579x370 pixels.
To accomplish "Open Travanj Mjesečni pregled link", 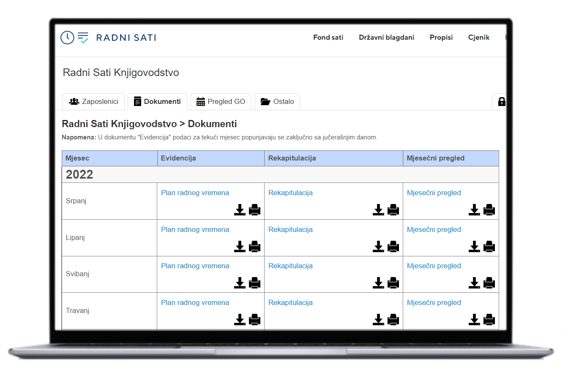I will click(x=434, y=303).
